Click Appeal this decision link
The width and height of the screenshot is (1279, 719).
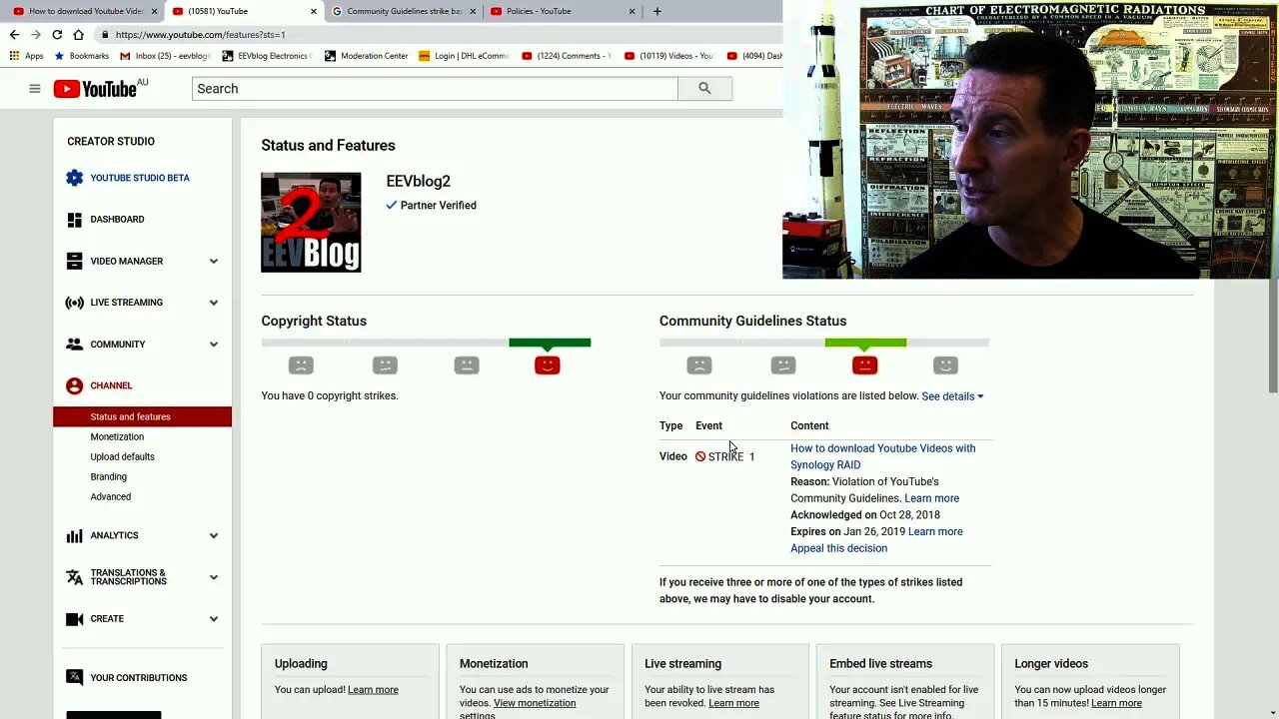(838, 548)
